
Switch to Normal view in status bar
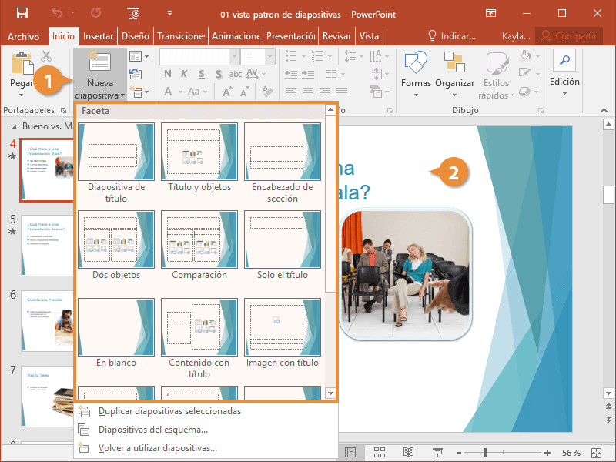(350, 453)
